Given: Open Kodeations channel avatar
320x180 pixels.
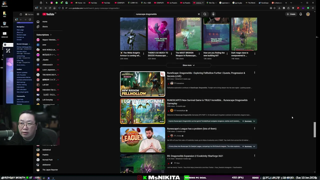Looking at the screenshot, I should [172, 83].
